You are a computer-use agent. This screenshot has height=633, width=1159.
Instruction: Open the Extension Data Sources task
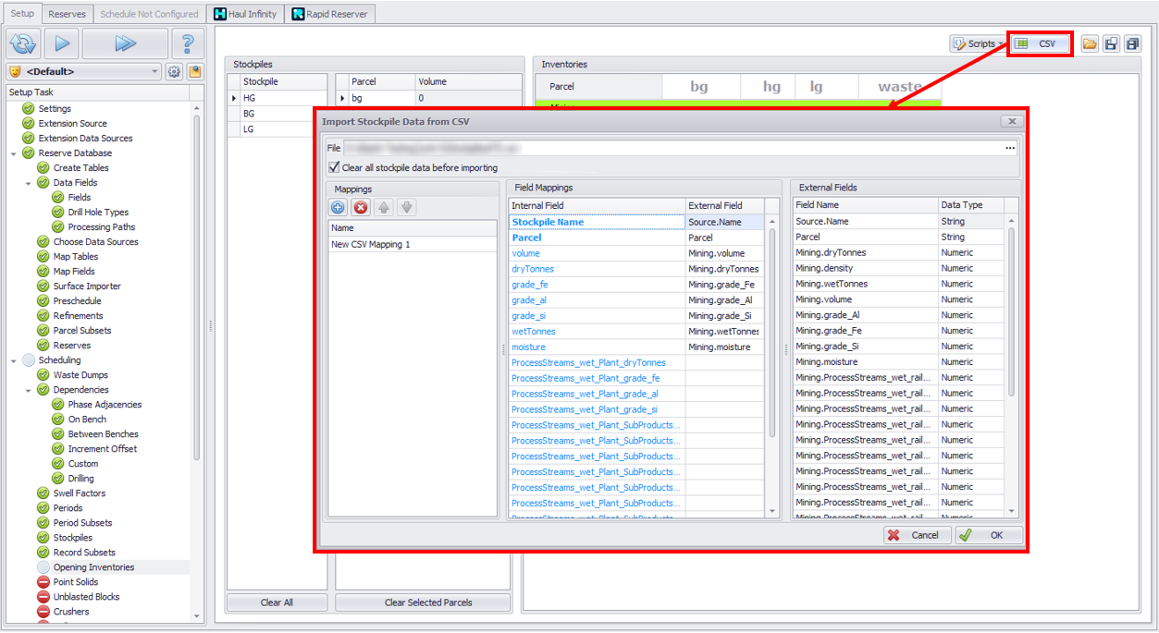85,139
